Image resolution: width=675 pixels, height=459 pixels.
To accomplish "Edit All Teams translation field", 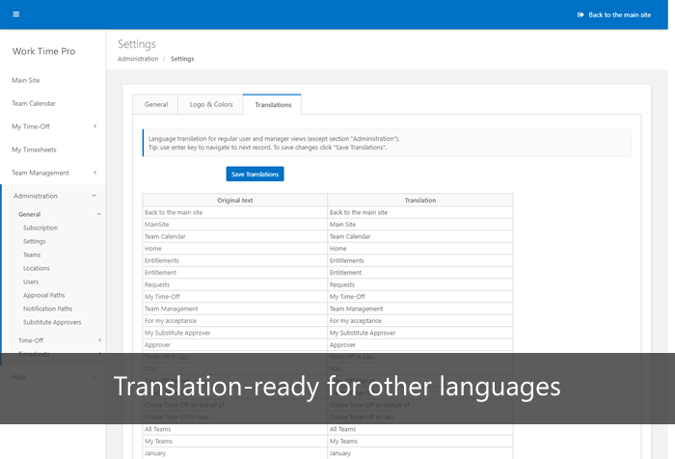I will [420, 429].
